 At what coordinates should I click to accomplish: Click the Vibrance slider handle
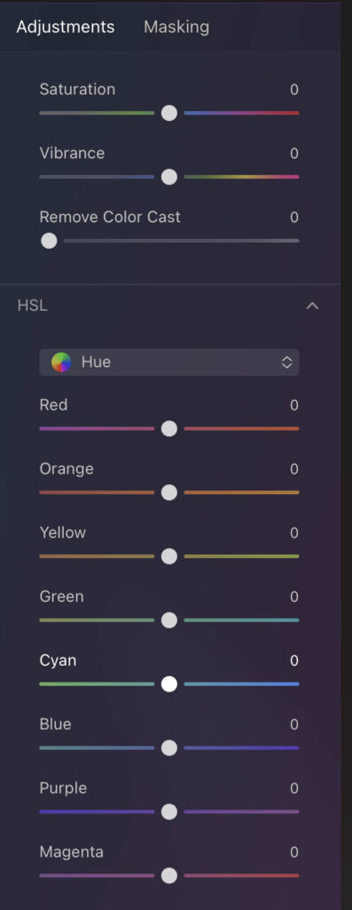[x=169, y=177]
